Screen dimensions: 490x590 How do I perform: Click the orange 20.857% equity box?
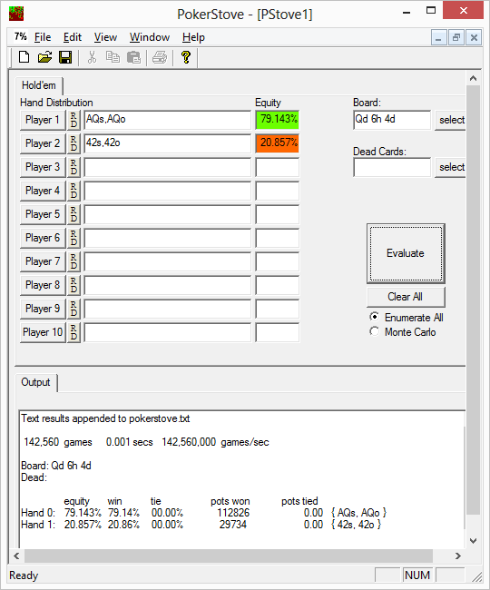[x=278, y=143]
